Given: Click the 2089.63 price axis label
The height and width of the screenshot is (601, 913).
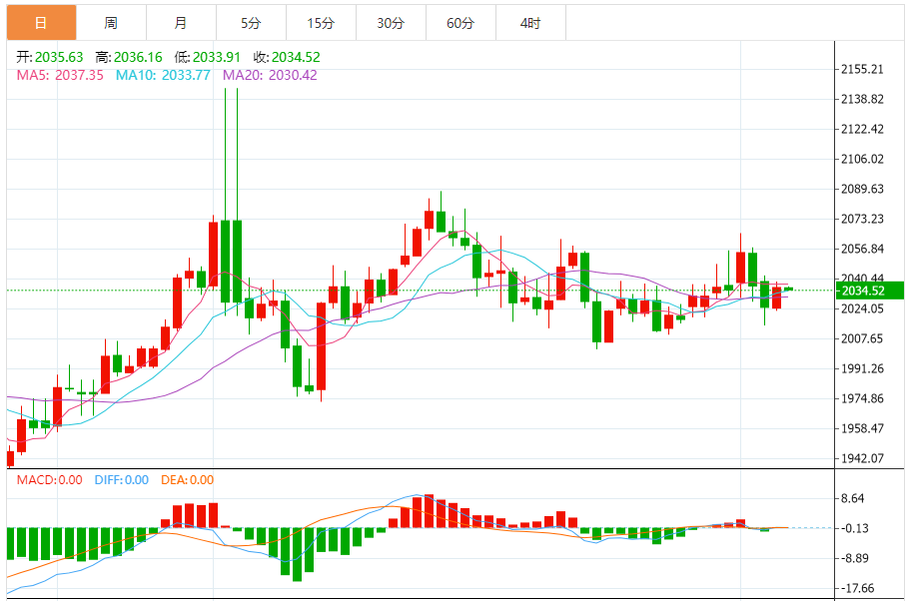Looking at the screenshot, I should click(862, 189).
